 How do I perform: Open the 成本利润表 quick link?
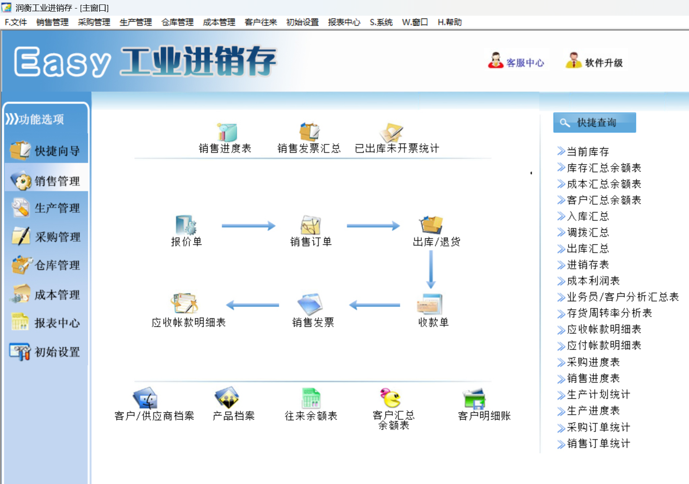coord(589,281)
